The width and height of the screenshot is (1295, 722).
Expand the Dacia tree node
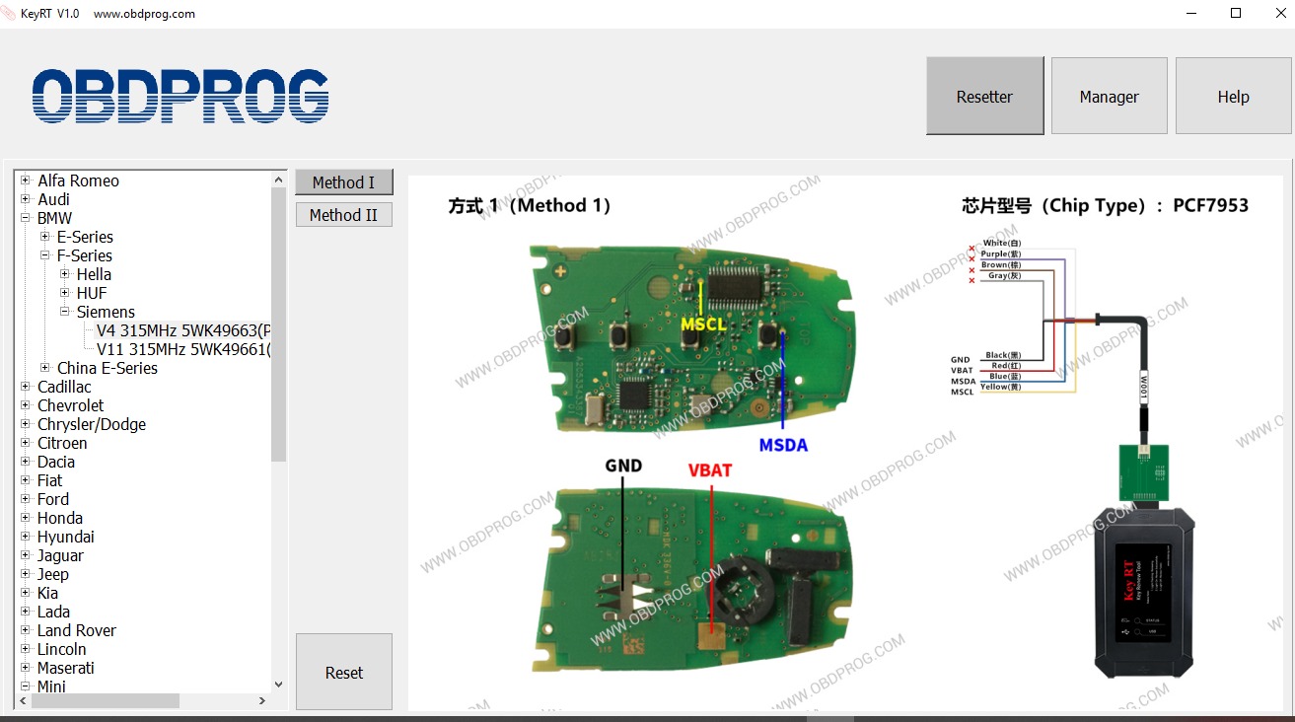coord(26,462)
